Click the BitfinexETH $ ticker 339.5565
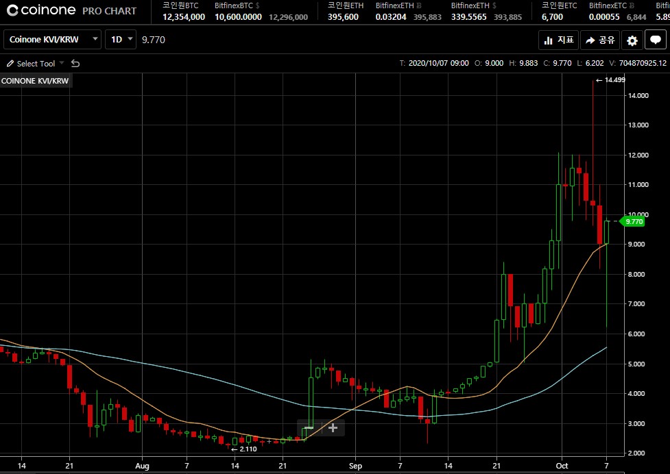 pyautogui.click(x=469, y=17)
